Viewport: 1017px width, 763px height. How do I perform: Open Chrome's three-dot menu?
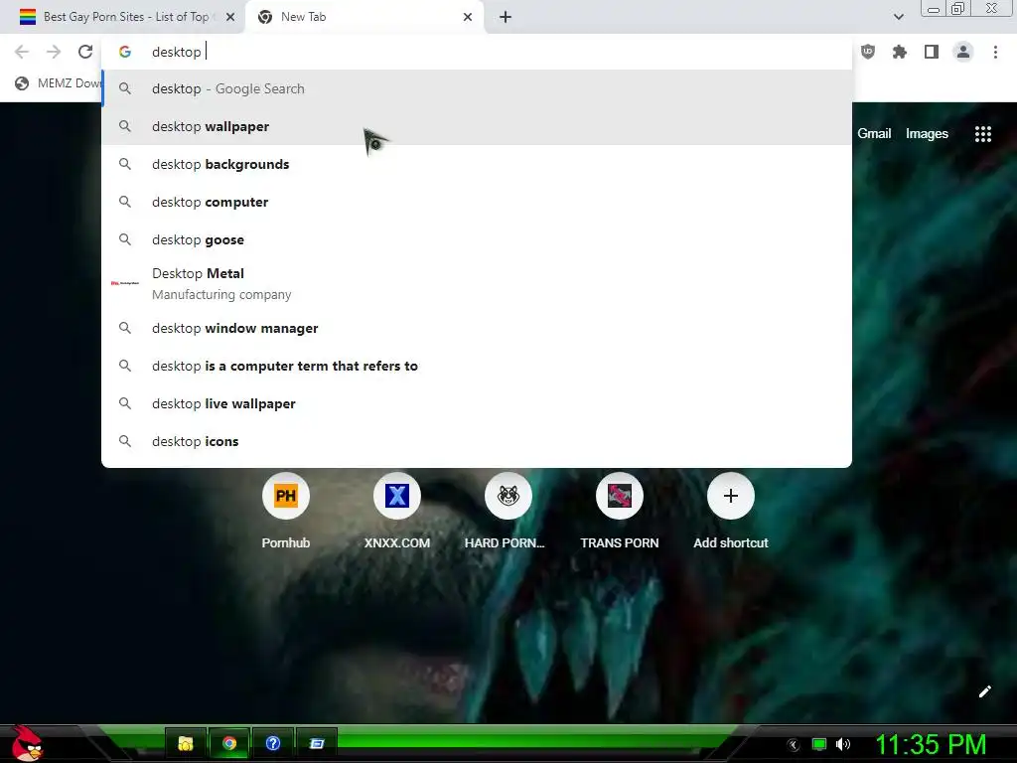pyautogui.click(x=995, y=52)
